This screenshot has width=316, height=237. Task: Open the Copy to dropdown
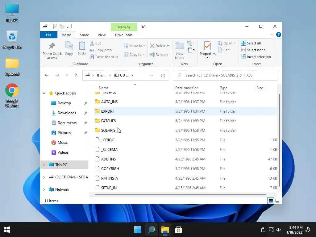(x=135, y=55)
